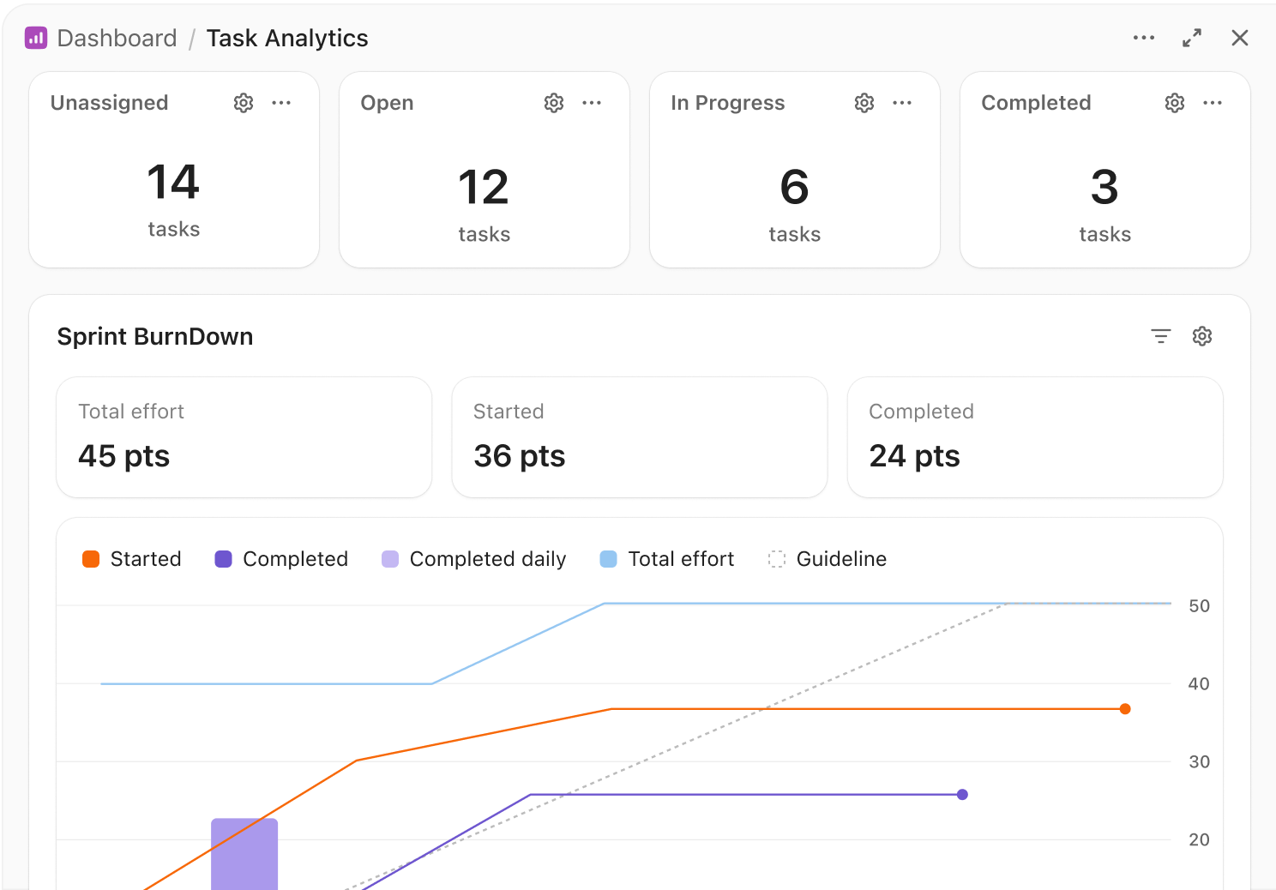Screen dimensions: 1276x890
Task: Open Sprint BurnDown chart settings
Action: (x=1202, y=336)
